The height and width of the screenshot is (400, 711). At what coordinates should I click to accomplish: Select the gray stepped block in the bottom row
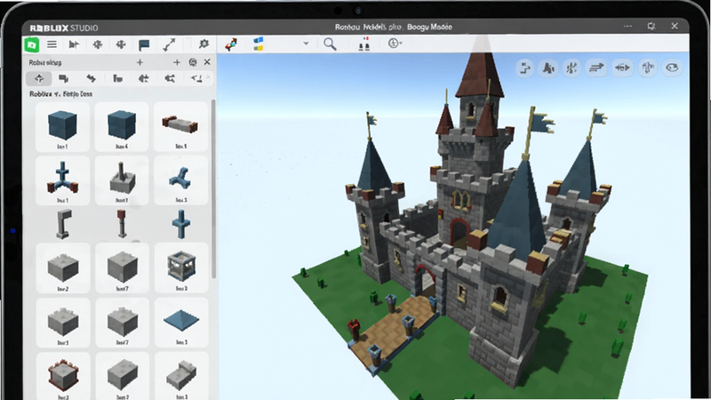pyautogui.click(x=181, y=376)
